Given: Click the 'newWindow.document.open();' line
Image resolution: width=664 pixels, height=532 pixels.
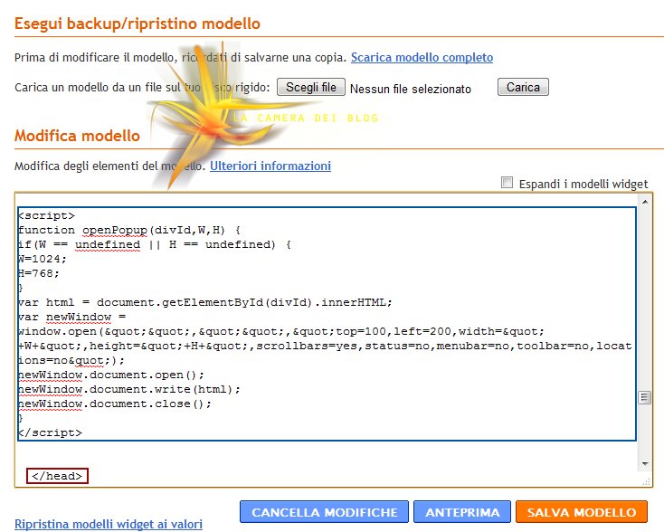Looking at the screenshot, I should (111, 375).
